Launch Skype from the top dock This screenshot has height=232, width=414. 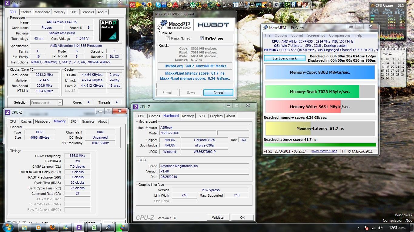(158, 5)
